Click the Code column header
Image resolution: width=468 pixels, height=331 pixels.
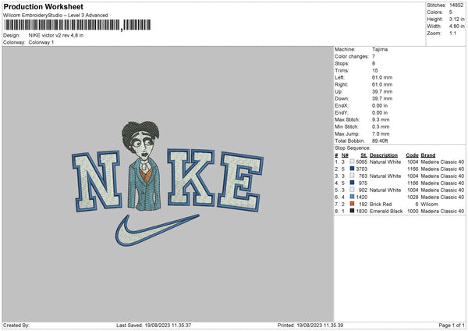click(x=412, y=155)
